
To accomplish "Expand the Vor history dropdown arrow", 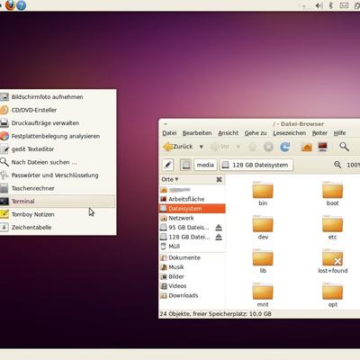I will [x=238, y=147].
